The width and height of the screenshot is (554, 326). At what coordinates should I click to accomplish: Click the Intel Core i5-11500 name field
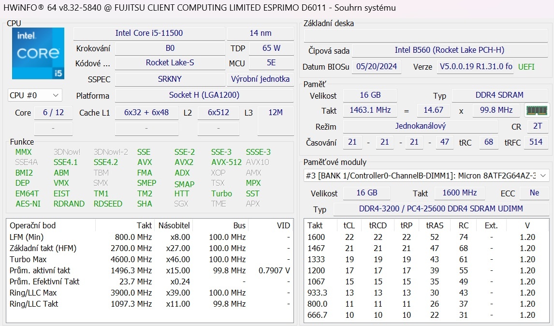pos(149,33)
